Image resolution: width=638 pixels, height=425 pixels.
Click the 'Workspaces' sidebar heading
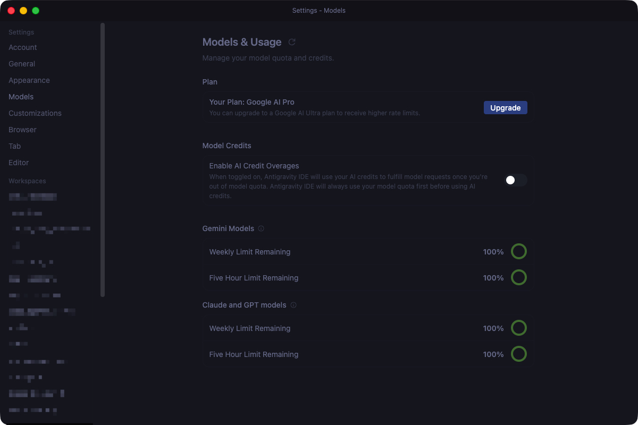click(x=27, y=181)
